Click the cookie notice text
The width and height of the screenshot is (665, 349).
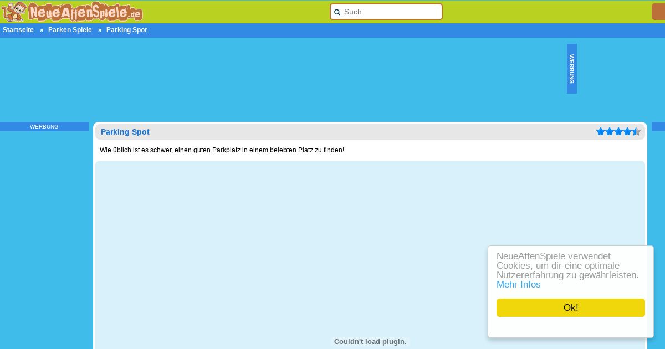567,266
